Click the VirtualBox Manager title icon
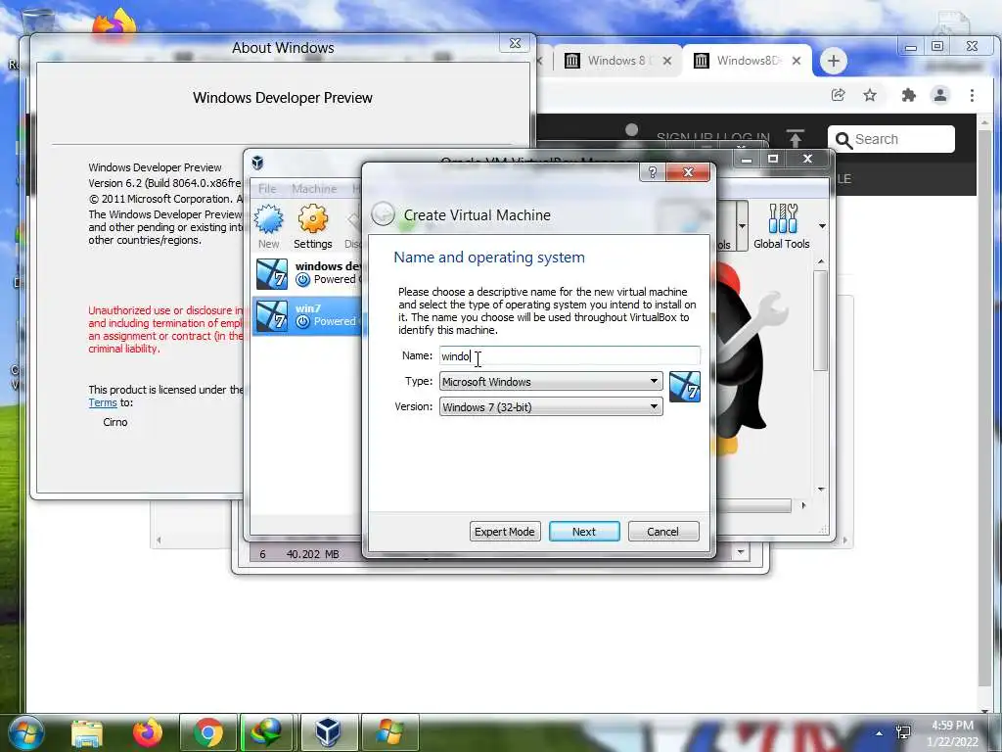 (257, 163)
